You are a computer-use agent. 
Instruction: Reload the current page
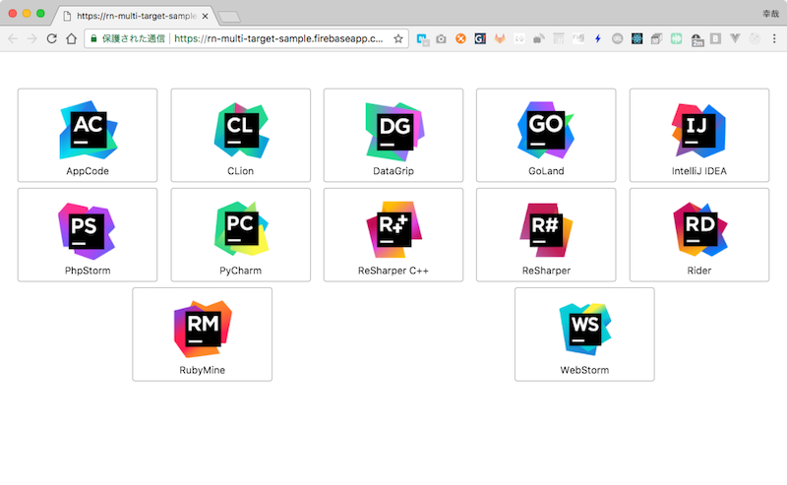52,38
